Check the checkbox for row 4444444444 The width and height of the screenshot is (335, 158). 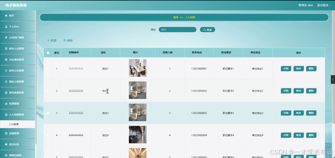coord(48,135)
